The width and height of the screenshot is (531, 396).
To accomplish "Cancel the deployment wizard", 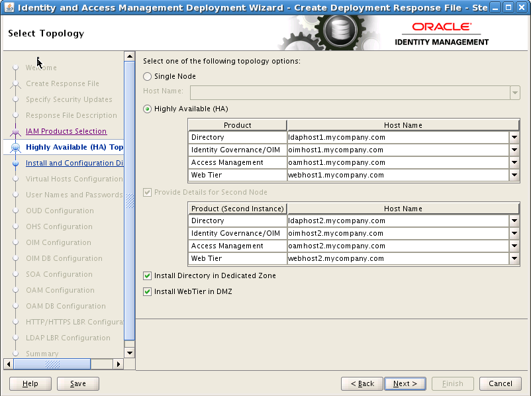I will pyautogui.click(x=501, y=383).
